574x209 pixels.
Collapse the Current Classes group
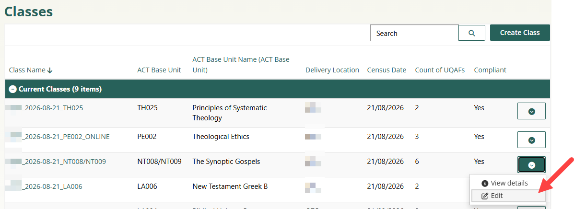[x=13, y=89]
